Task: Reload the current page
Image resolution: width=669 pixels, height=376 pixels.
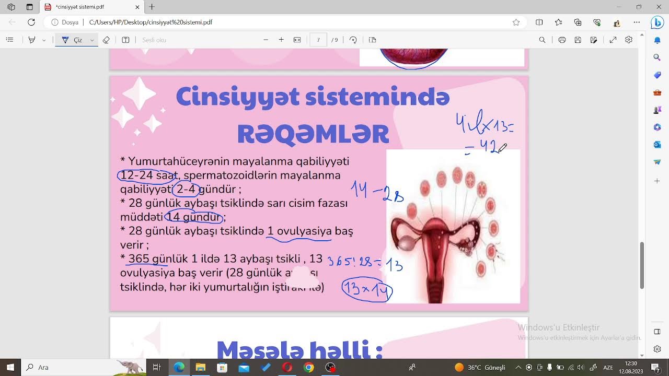Action: coord(31,22)
